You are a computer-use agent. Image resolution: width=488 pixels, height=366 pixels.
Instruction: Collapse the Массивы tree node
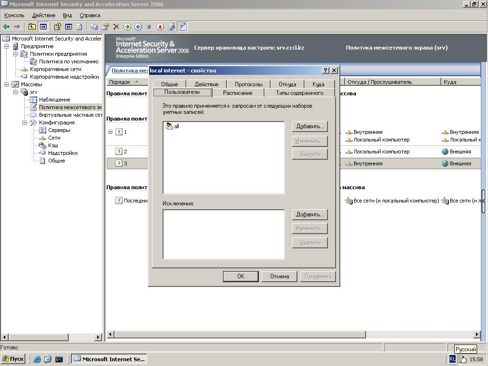[x=7, y=84]
